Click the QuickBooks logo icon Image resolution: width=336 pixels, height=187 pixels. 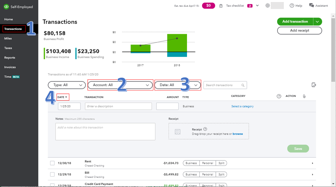coord(6,6)
